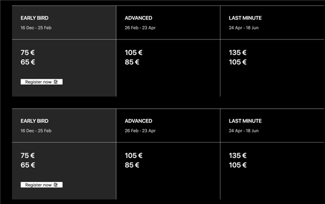The image size is (325, 204).
Task: Click the 105 € Advanced price in the first table
Action: pos(133,52)
